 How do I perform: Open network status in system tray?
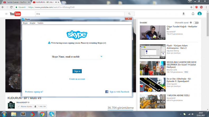(189, 114)
